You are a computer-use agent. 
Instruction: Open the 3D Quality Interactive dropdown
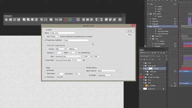click(x=104, y=75)
